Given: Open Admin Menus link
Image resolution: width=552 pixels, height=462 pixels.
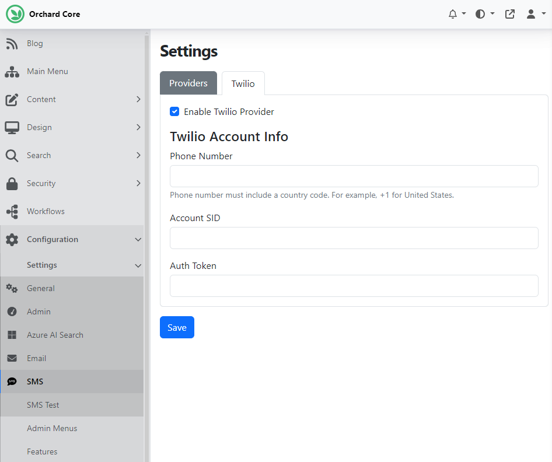Looking at the screenshot, I should (x=52, y=428).
